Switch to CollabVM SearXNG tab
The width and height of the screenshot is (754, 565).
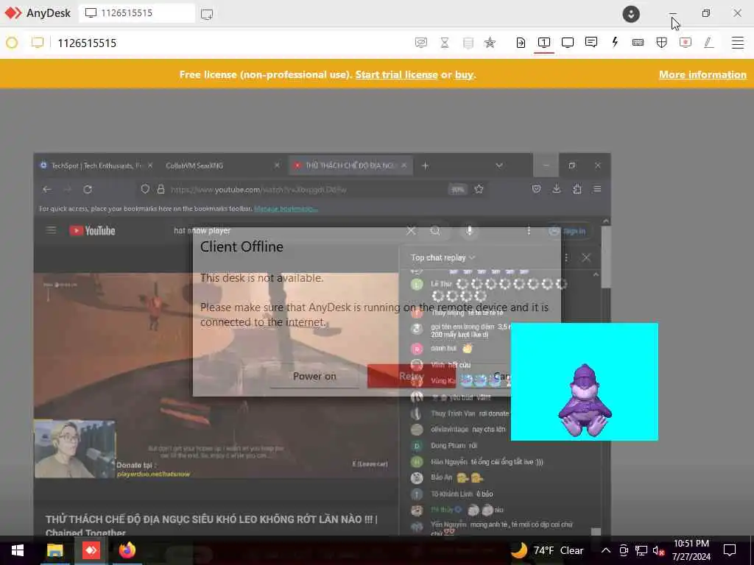194,166
